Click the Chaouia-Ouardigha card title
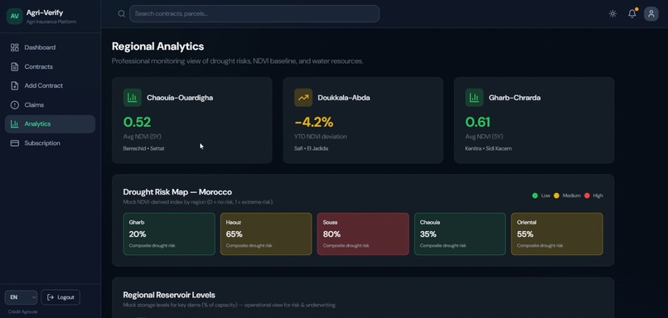 coord(180,98)
